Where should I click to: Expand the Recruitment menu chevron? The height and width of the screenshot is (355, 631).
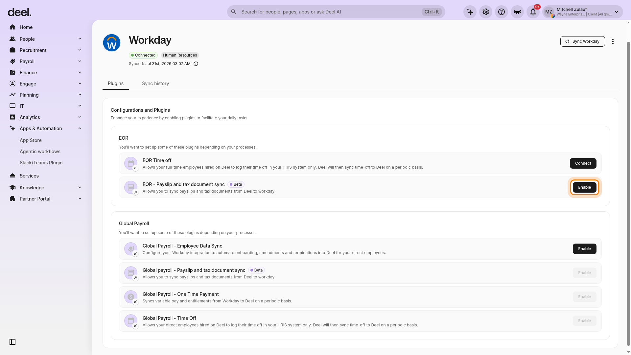(x=80, y=50)
